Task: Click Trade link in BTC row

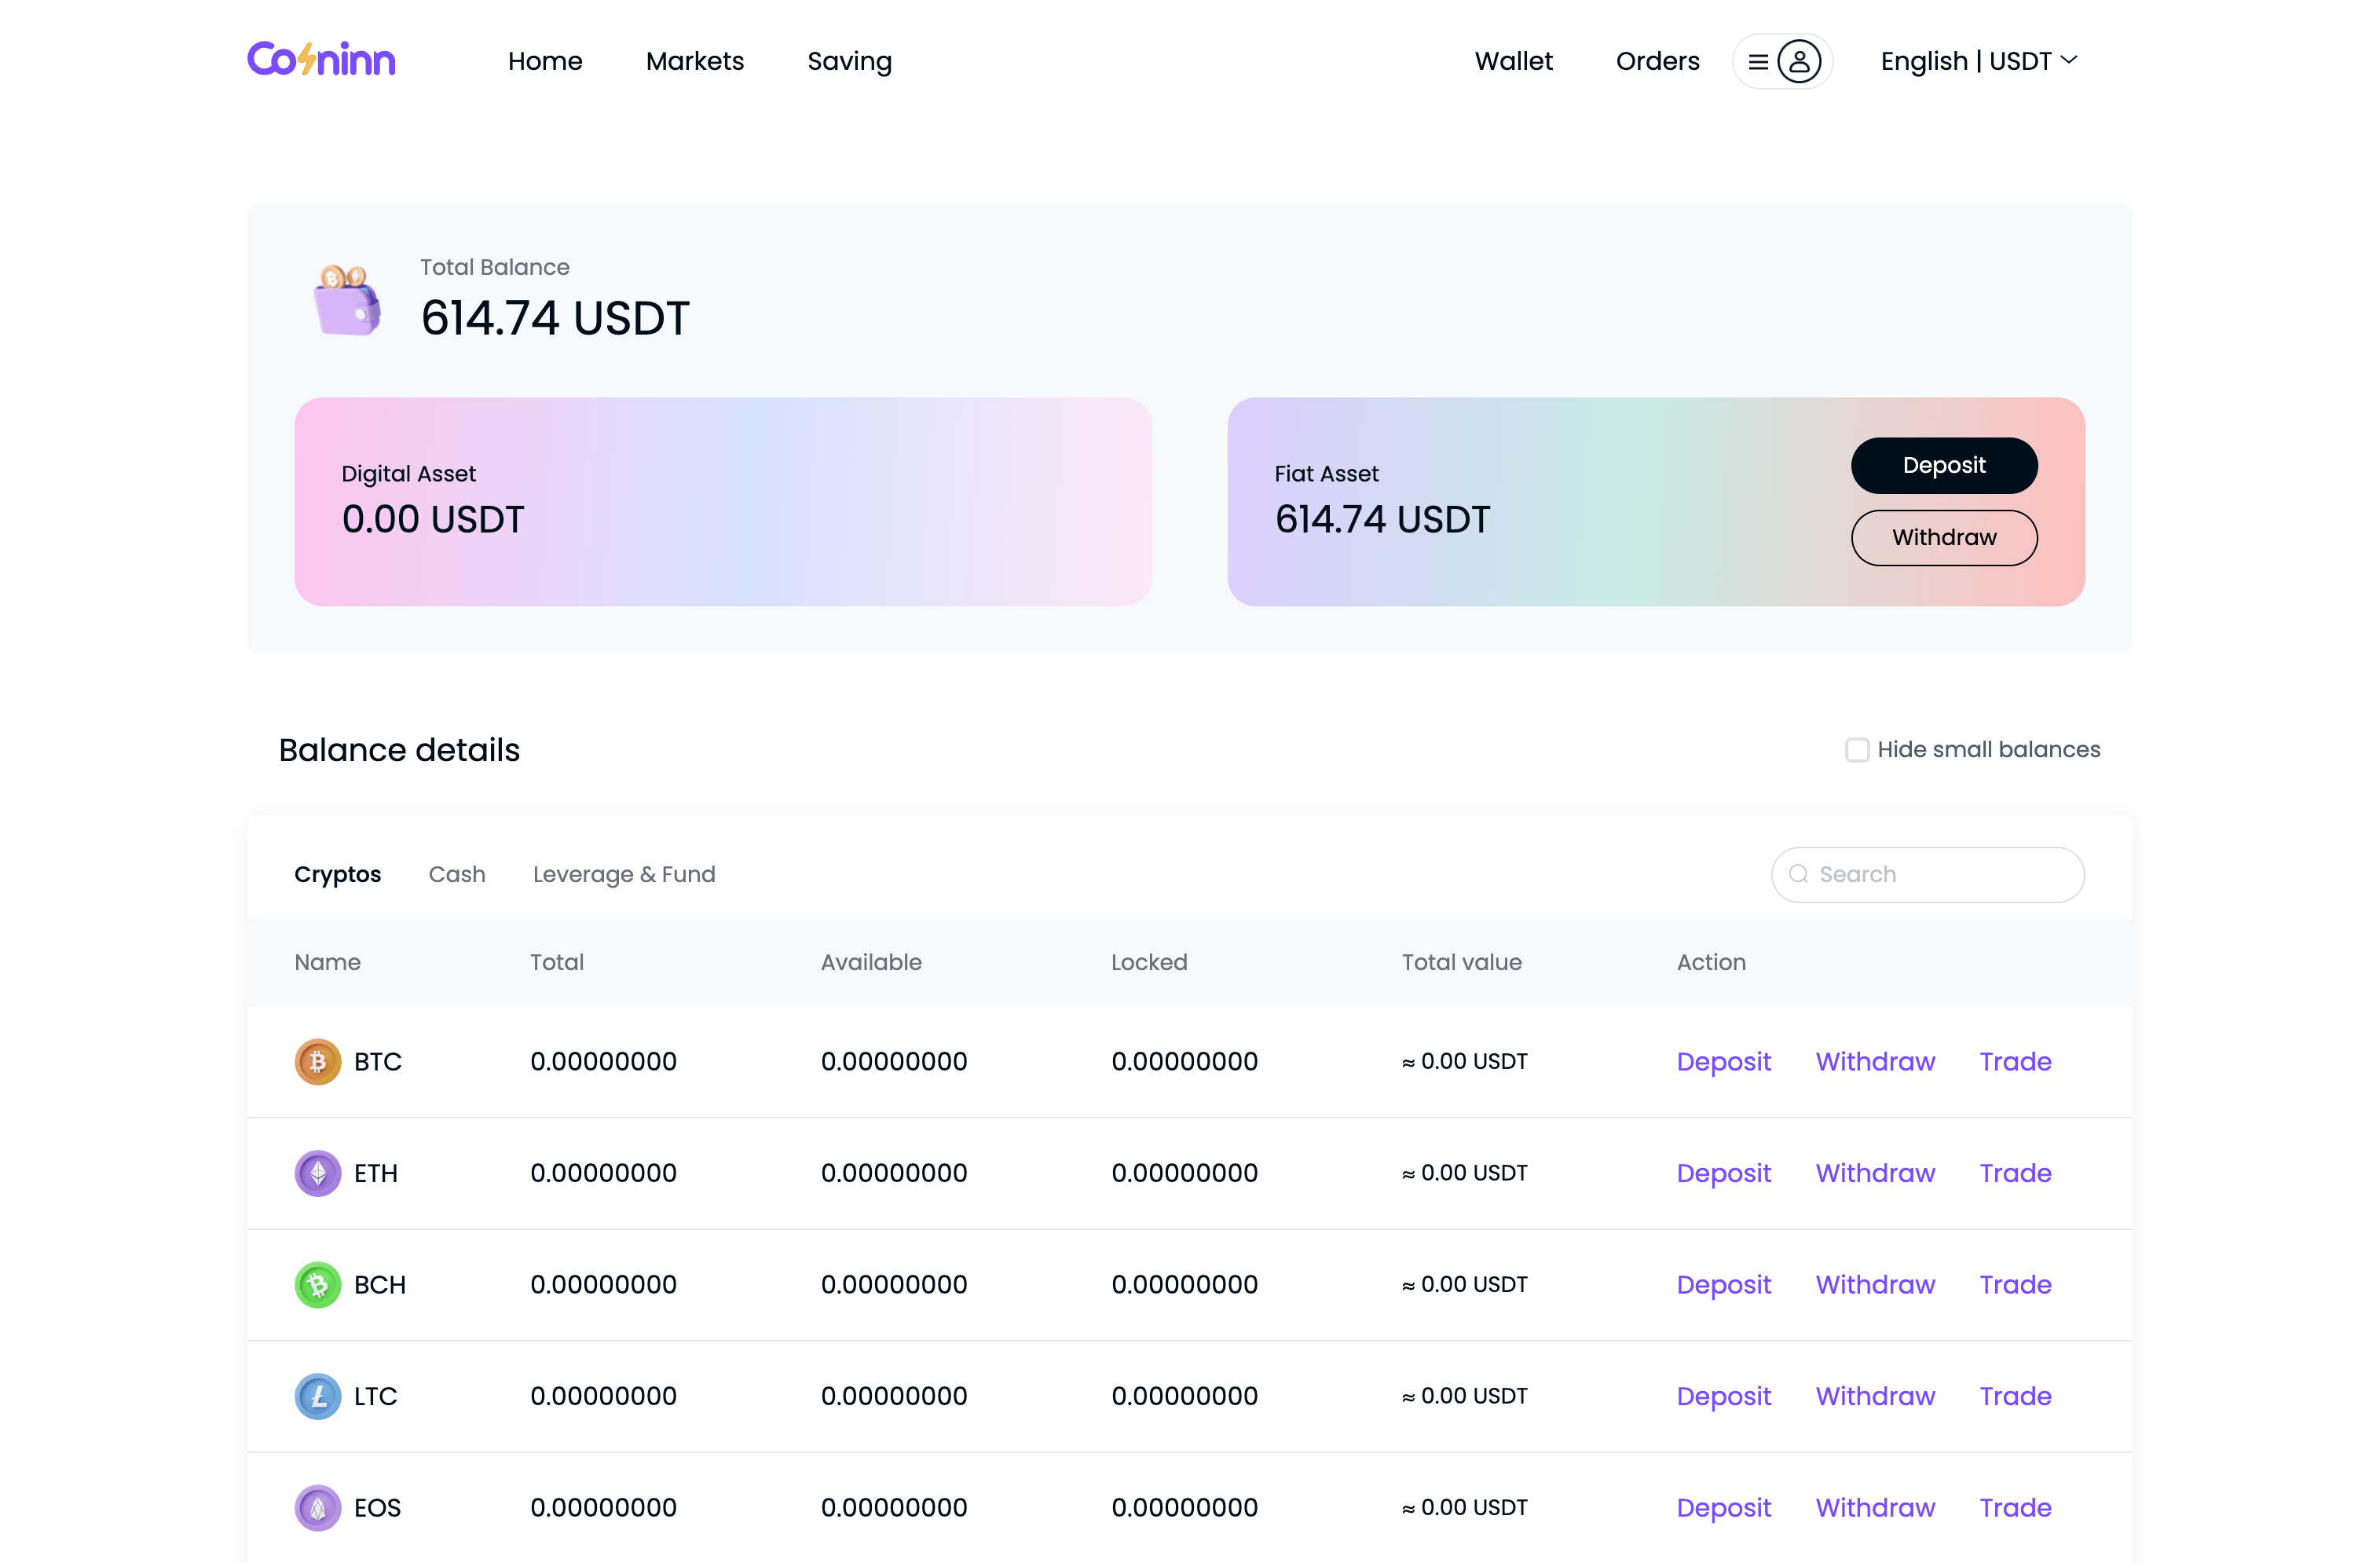Action: pyautogui.click(x=2015, y=1061)
